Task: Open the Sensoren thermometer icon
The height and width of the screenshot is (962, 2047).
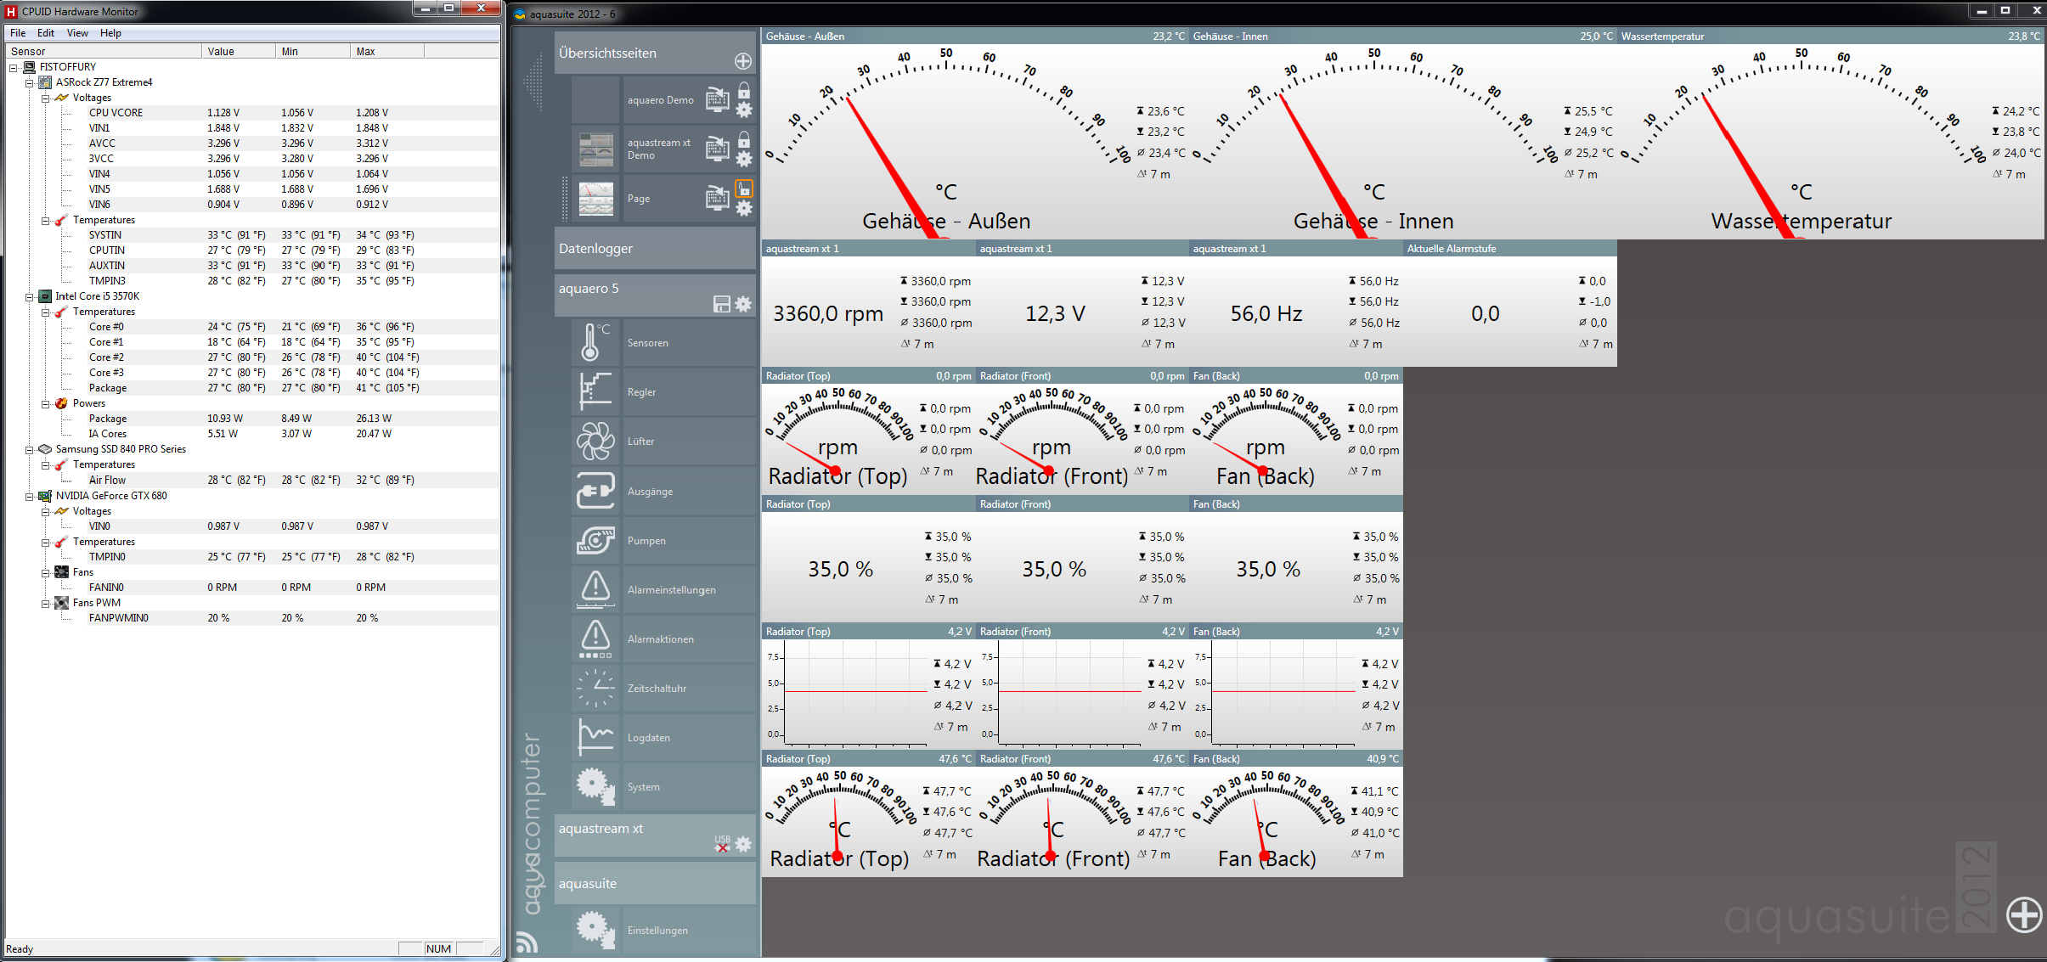Action: point(595,342)
